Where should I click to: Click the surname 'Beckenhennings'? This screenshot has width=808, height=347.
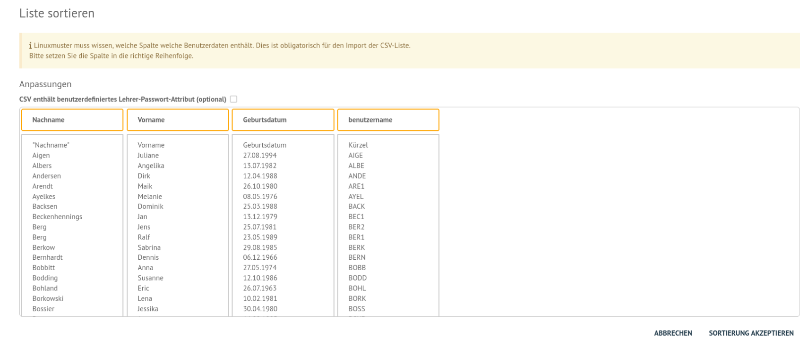pos(57,217)
